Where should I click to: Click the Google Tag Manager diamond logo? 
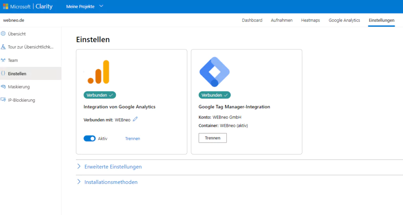214,72
